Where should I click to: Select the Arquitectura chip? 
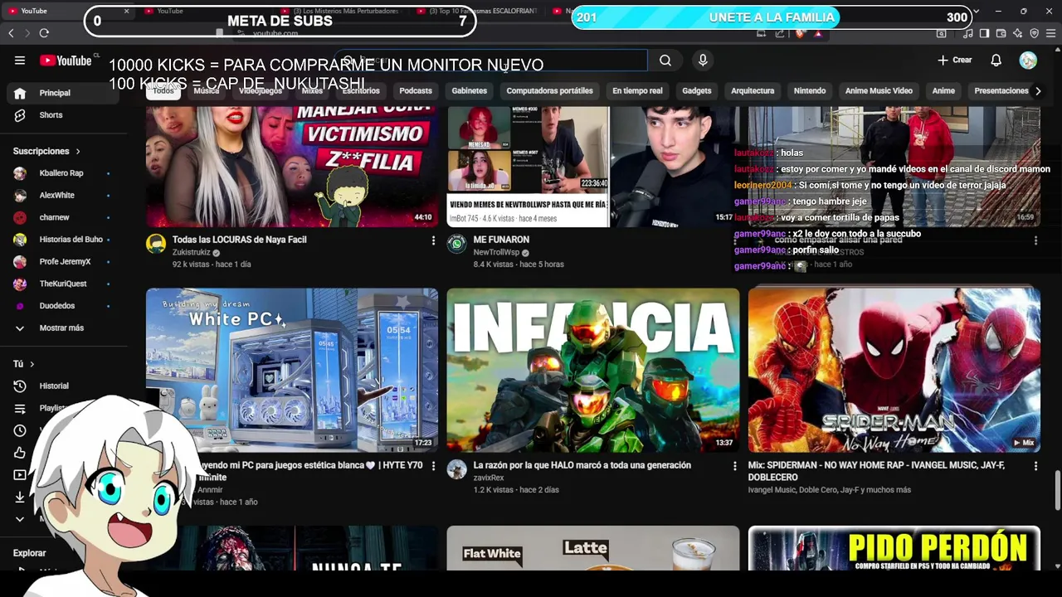click(x=753, y=91)
